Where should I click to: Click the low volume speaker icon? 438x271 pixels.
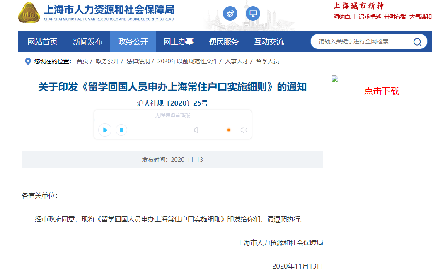[x=196, y=130]
